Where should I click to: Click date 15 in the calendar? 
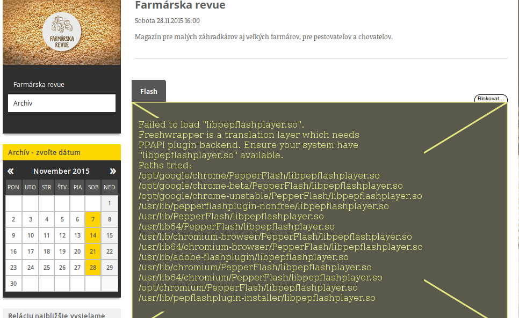[110, 235]
